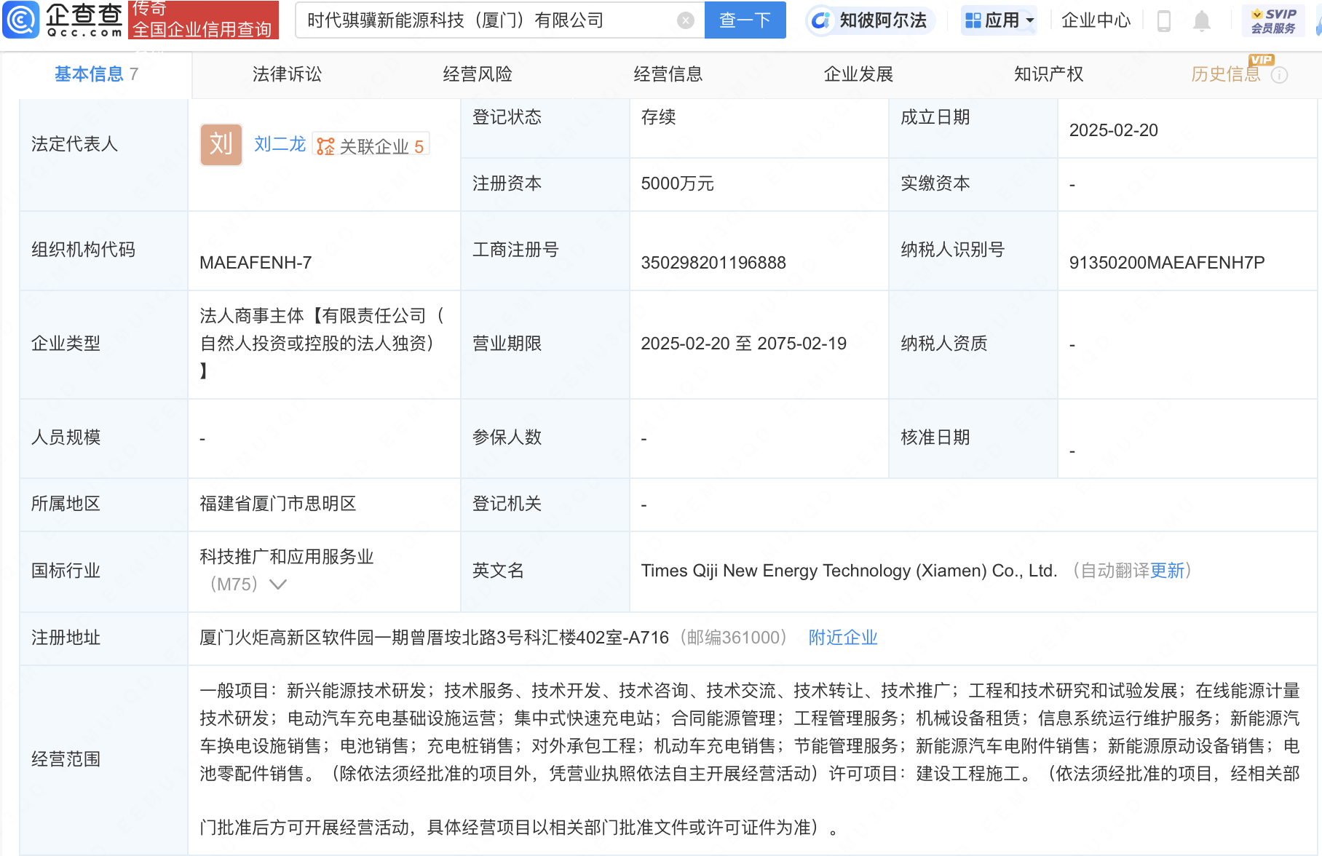The width and height of the screenshot is (1322, 856).
Task: Click the 科技推广和应用服务业 industry text
Action: pyautogui.click(x=287, y=557)
